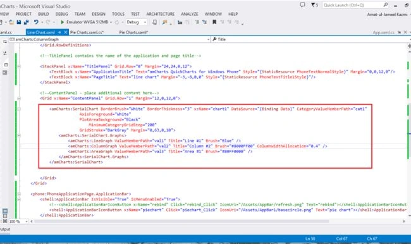Click the horizontal scrollbar right arrow

coord(404,221)
